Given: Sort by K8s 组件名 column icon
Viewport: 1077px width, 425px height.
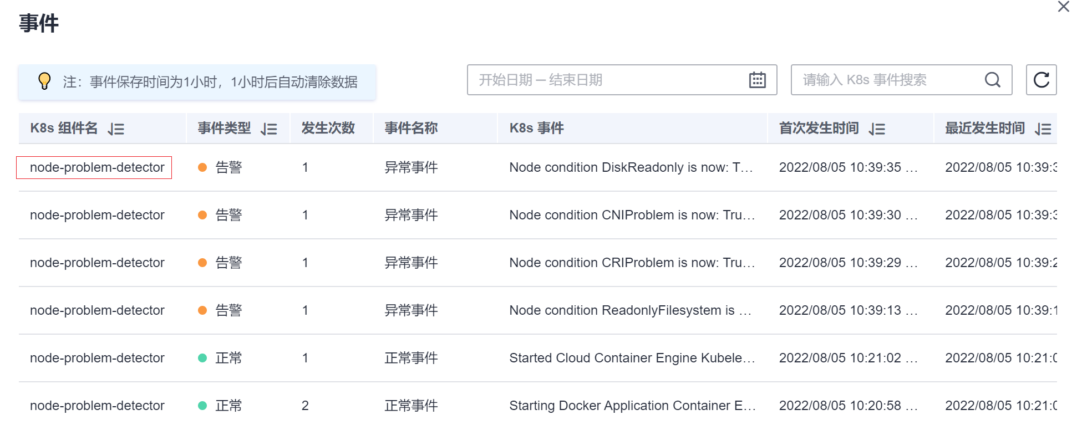Looking at the screenshot, I should coord(116,129).
